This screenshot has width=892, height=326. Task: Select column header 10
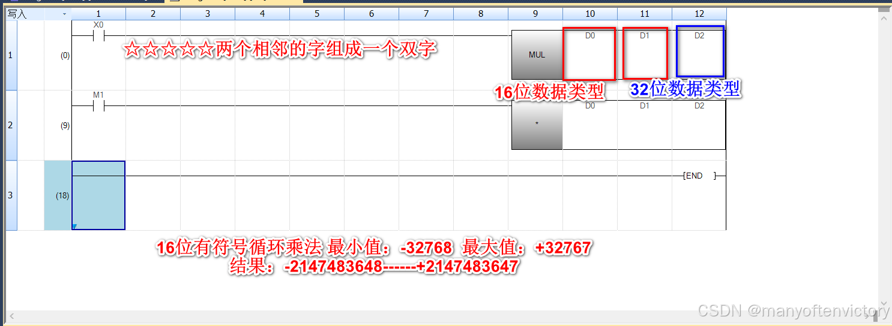point(590,13)
